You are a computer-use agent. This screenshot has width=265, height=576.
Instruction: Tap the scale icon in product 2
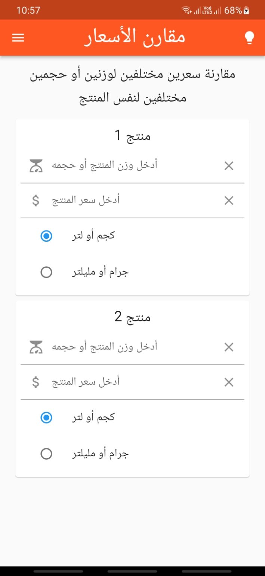36,347
